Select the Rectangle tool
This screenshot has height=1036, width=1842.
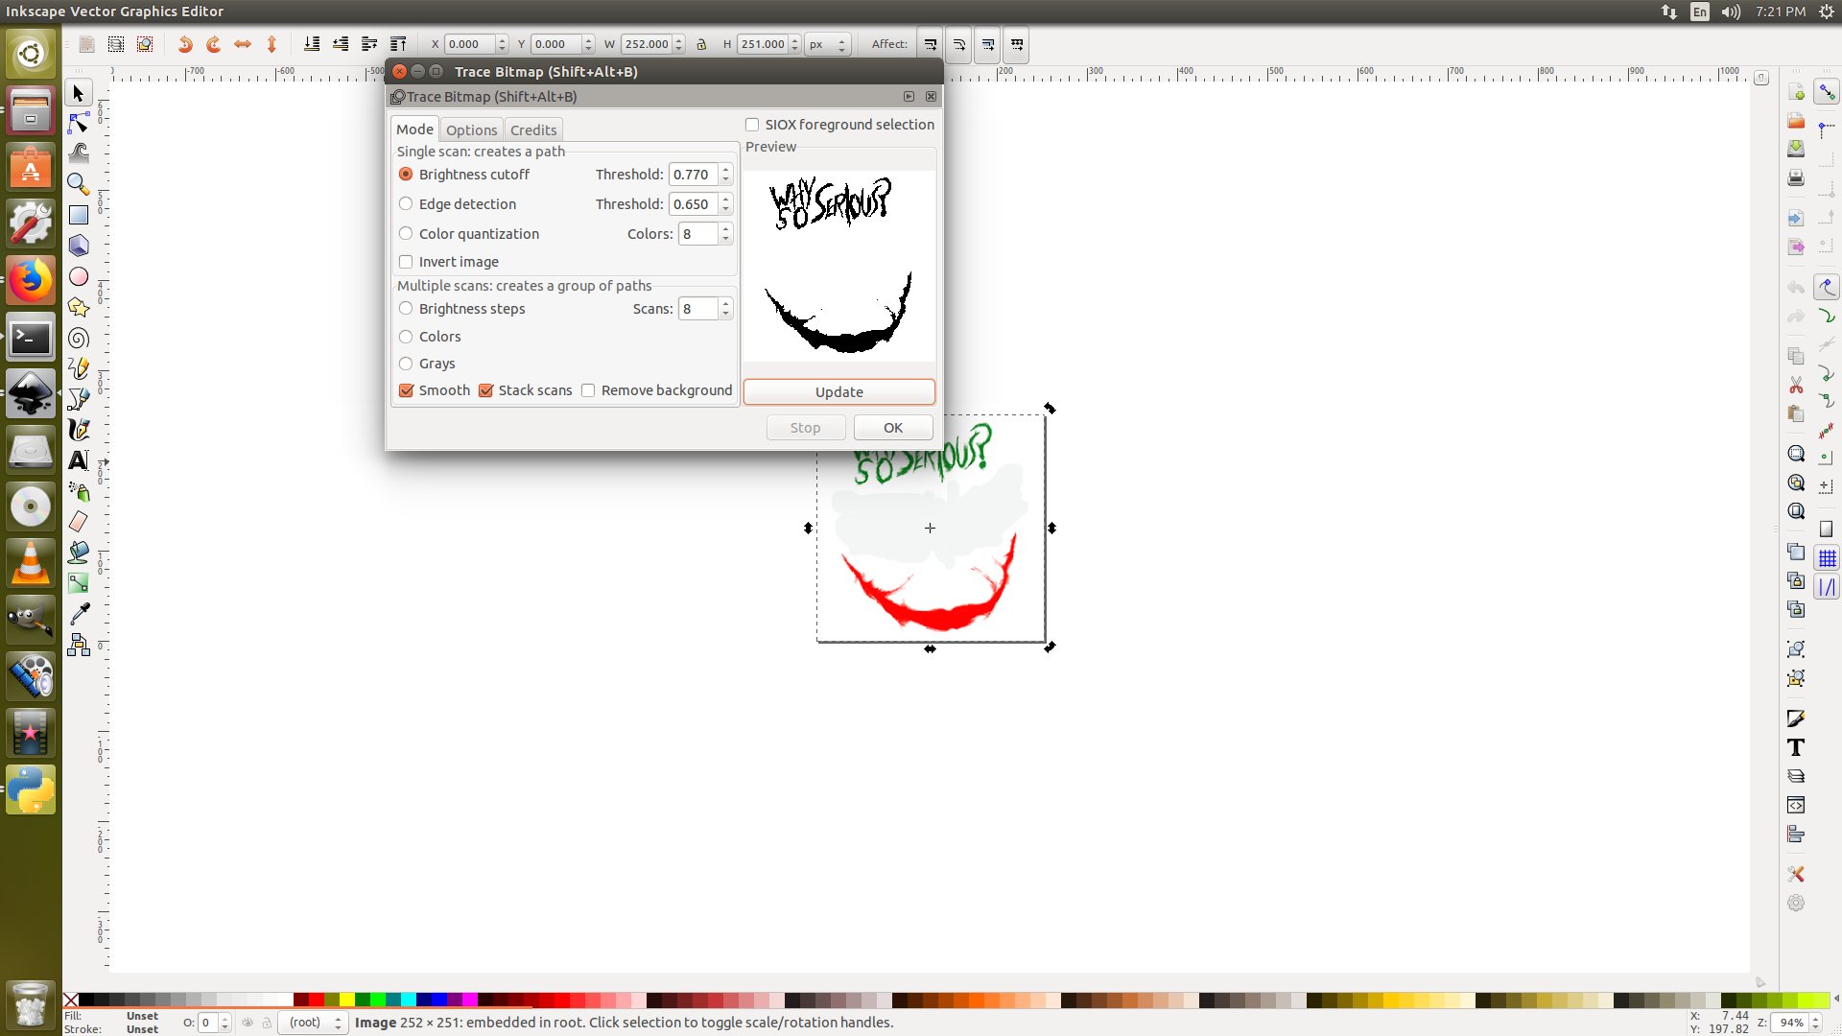(x=79, y=215)
